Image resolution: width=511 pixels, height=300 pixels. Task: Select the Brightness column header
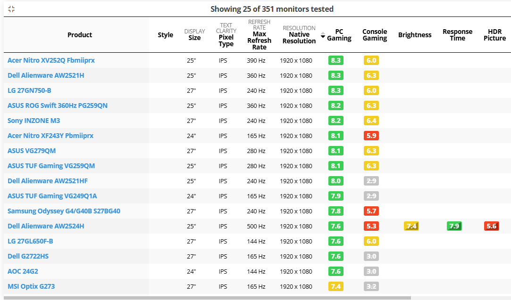tap(415, 35)
